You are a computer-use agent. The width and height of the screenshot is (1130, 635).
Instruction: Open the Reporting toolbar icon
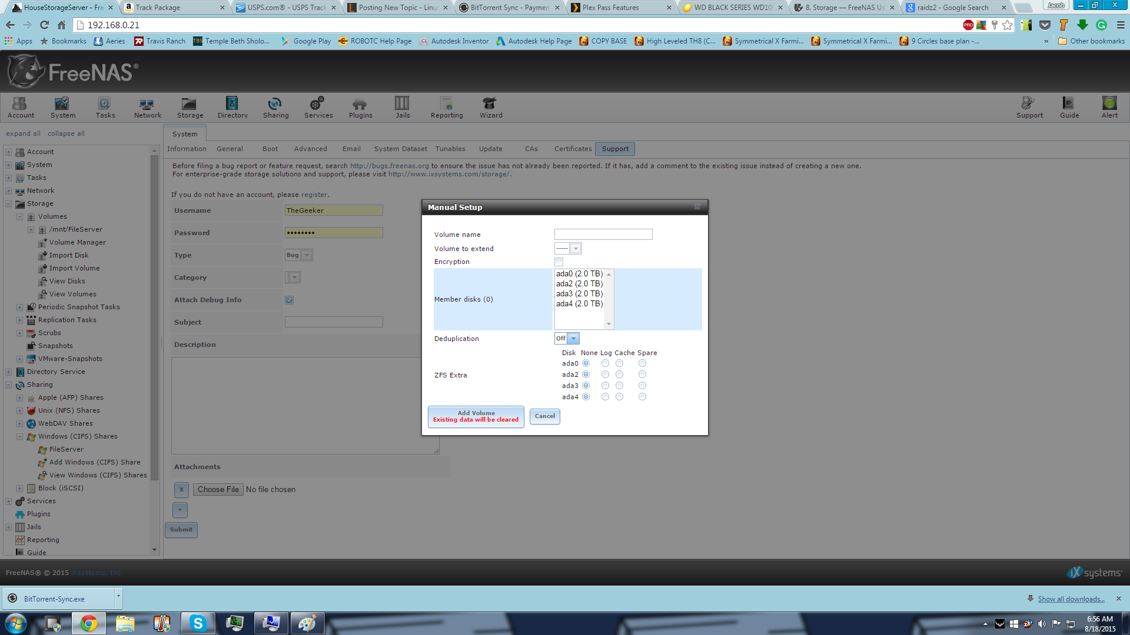[446, 107]
